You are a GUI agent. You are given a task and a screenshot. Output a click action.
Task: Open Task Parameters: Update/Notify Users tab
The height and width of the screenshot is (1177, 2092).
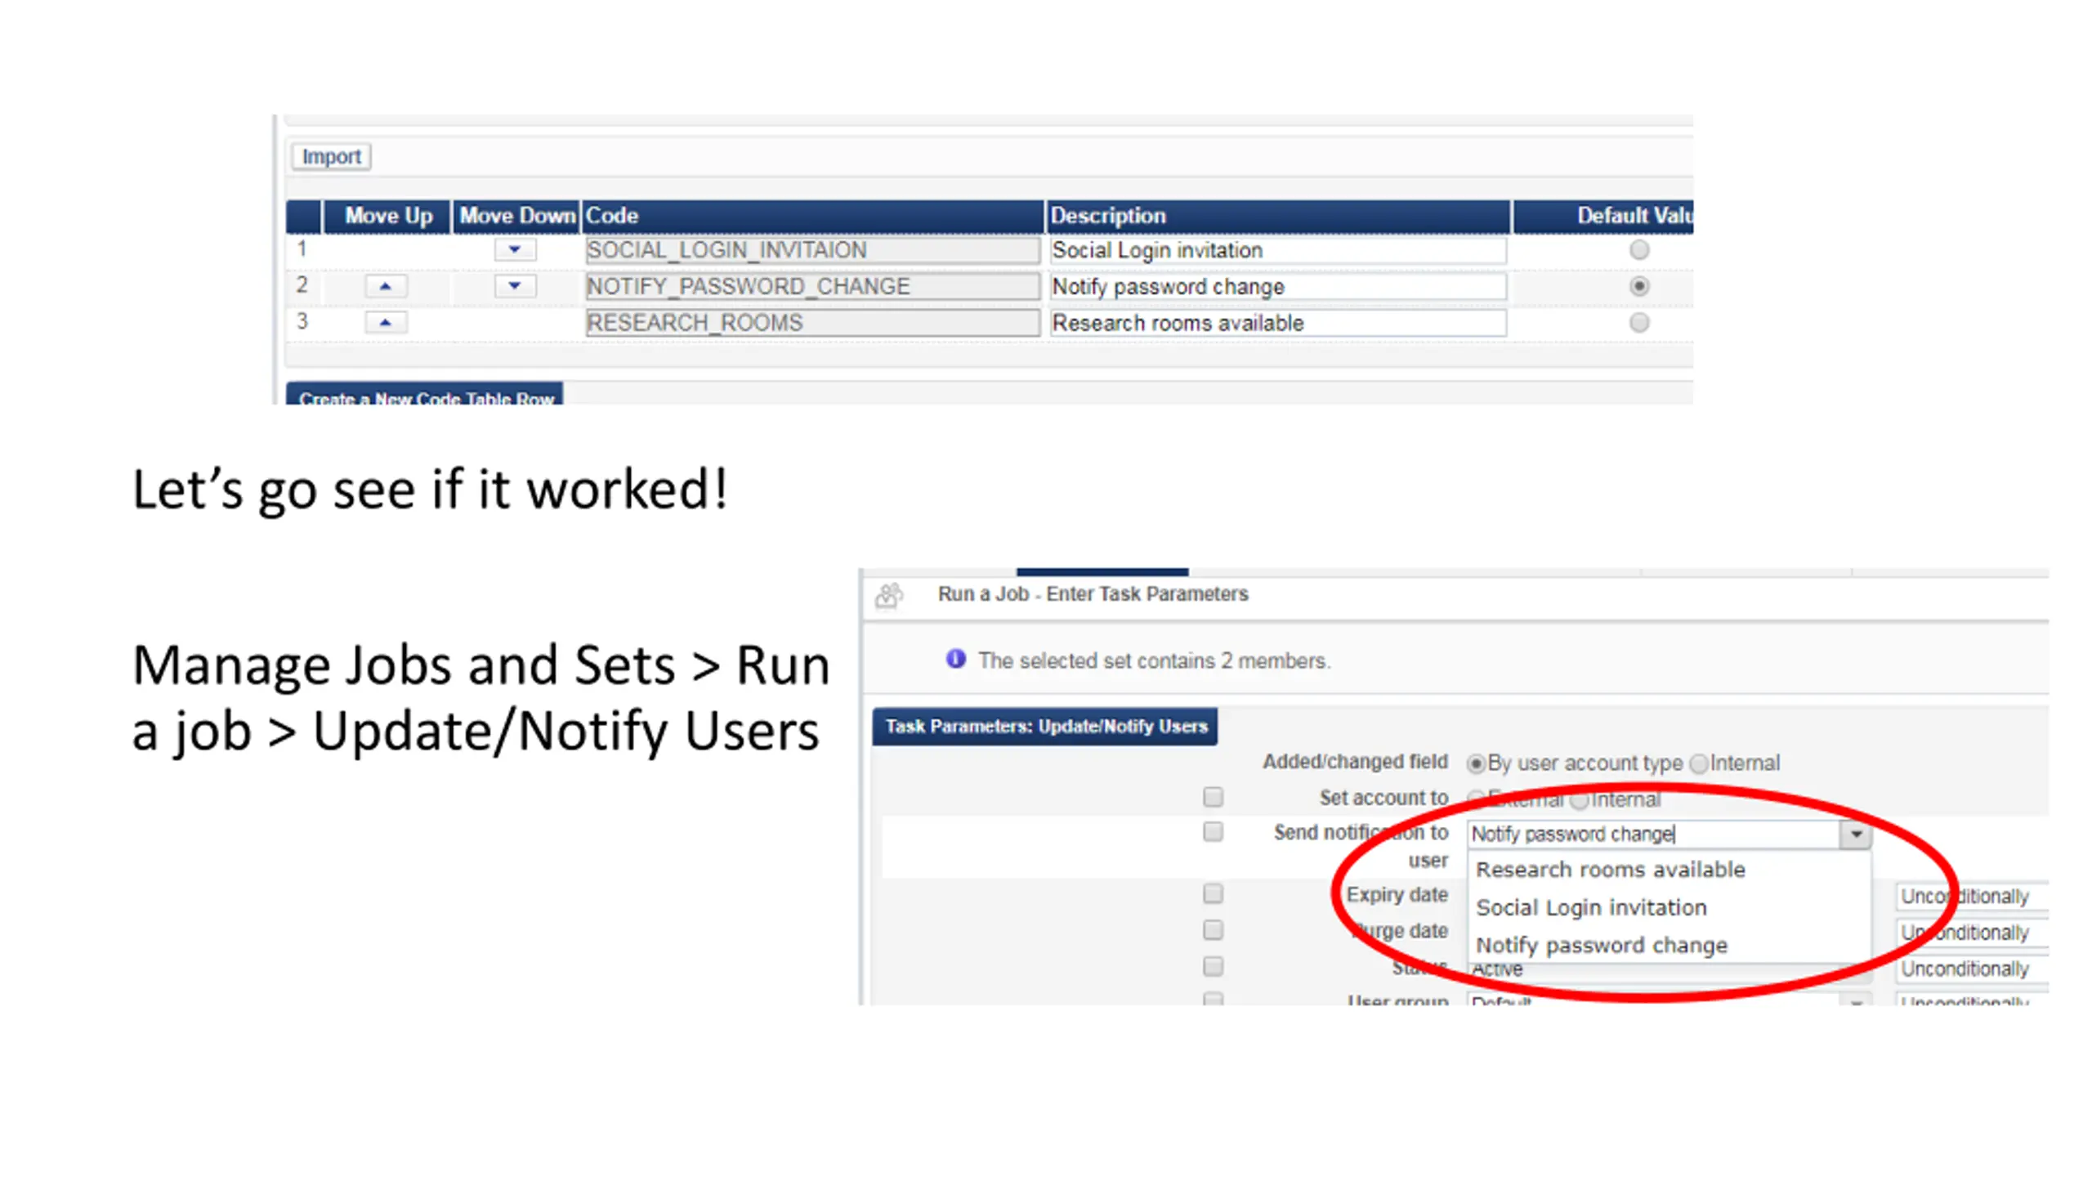tap(1044, 727)
